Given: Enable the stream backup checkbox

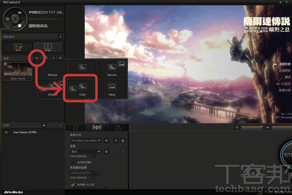Looking at the screenshot, I should click(x=73, y=162).
